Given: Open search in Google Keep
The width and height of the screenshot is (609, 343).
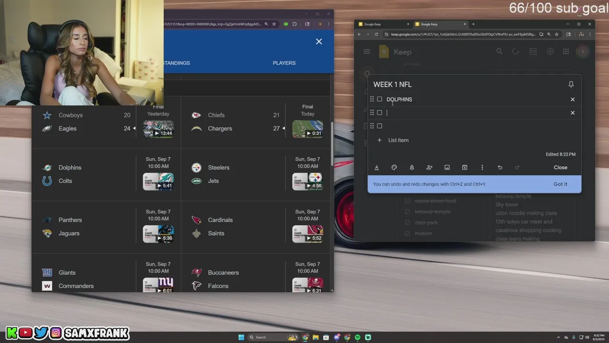Looking at the screenshot, I should [500, 51].
